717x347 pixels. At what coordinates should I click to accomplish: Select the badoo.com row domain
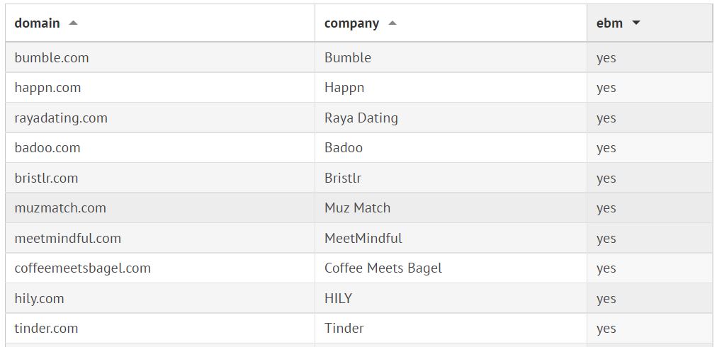click(x=47, y=148)
